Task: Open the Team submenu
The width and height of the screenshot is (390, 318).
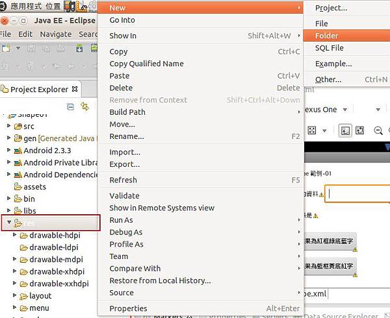Action: point(200,256)
